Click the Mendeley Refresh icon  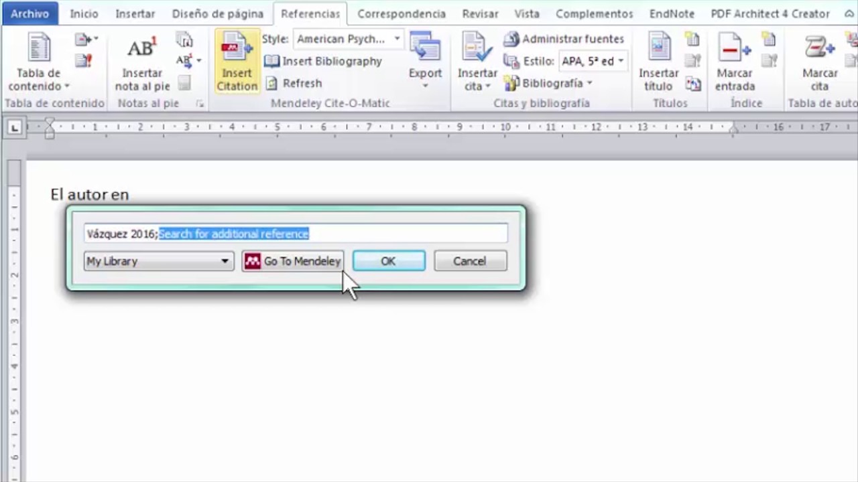click(x=271, y=83)
